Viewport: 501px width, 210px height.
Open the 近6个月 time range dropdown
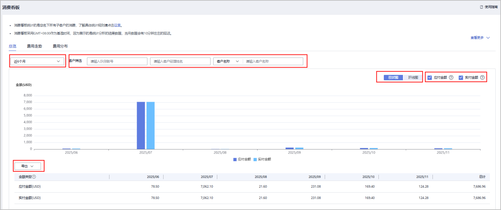(37, 62)
